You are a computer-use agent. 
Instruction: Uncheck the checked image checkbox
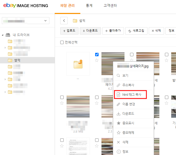(x=97, y=54)
